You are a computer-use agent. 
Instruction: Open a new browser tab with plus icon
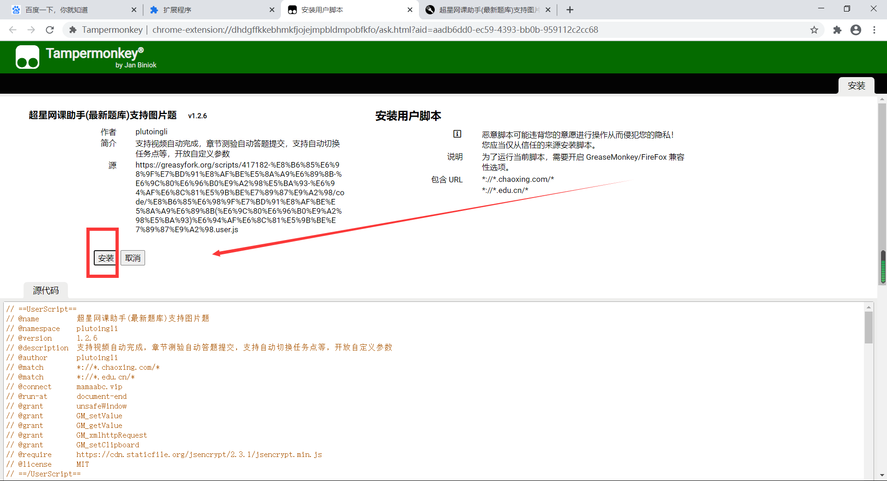pos(570,10)
